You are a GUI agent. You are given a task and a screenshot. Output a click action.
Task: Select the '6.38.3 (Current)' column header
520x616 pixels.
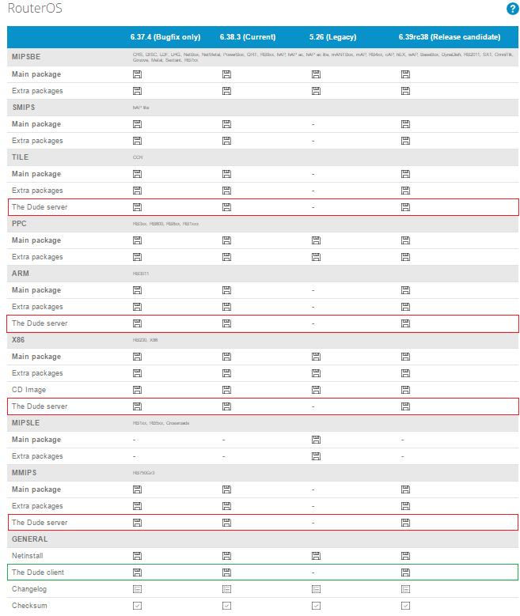(x=248, y=37)
